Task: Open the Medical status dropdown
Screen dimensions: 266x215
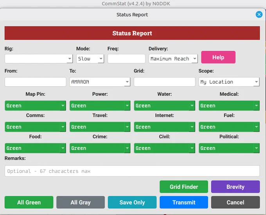Action: pyautogui.click(x=229, y=106)
